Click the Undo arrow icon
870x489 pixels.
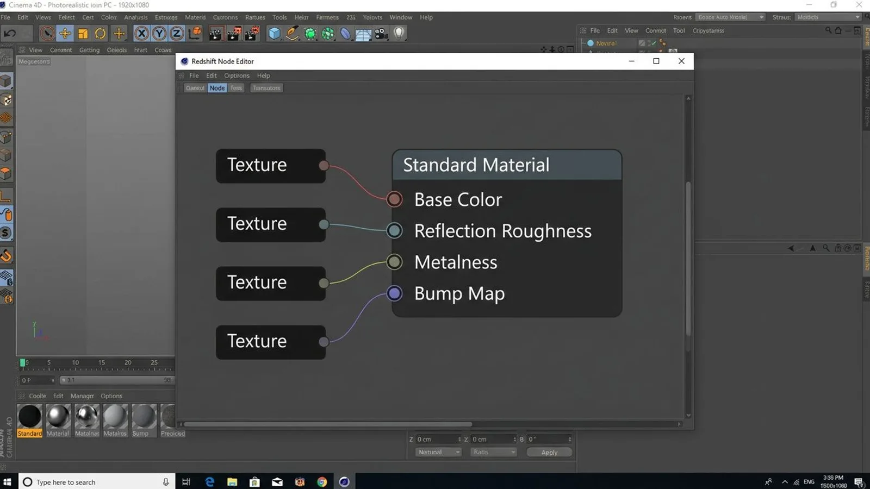(x=10, y=34)
